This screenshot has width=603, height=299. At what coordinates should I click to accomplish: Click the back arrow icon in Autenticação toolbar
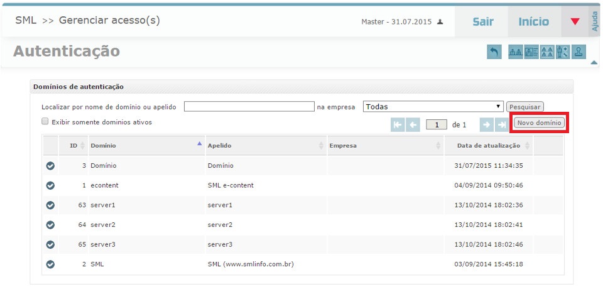(494, 52)
